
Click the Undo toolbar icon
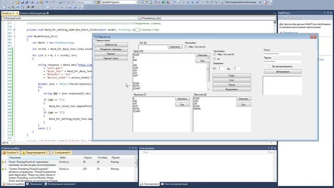click(x=46, y=2)
